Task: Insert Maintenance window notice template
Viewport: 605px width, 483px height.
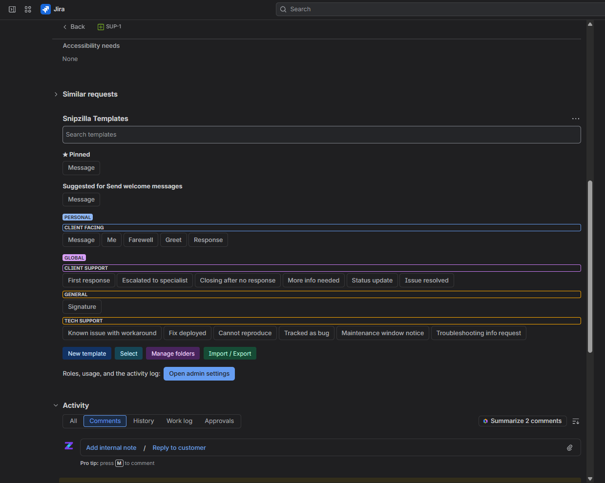Action: pyautogui.click(x=383, y=333)
